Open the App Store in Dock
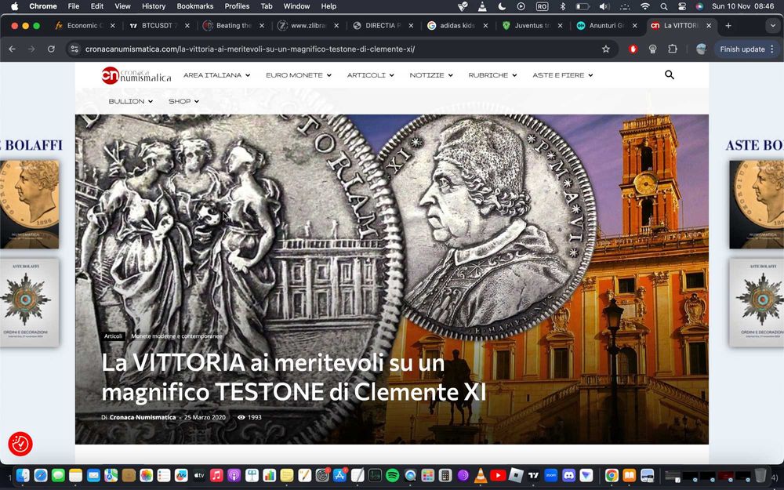Screen dimensions: 784x490 340,476
